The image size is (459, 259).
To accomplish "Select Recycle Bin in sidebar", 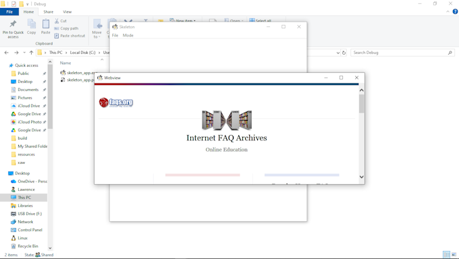I will [x=28, y=246].
